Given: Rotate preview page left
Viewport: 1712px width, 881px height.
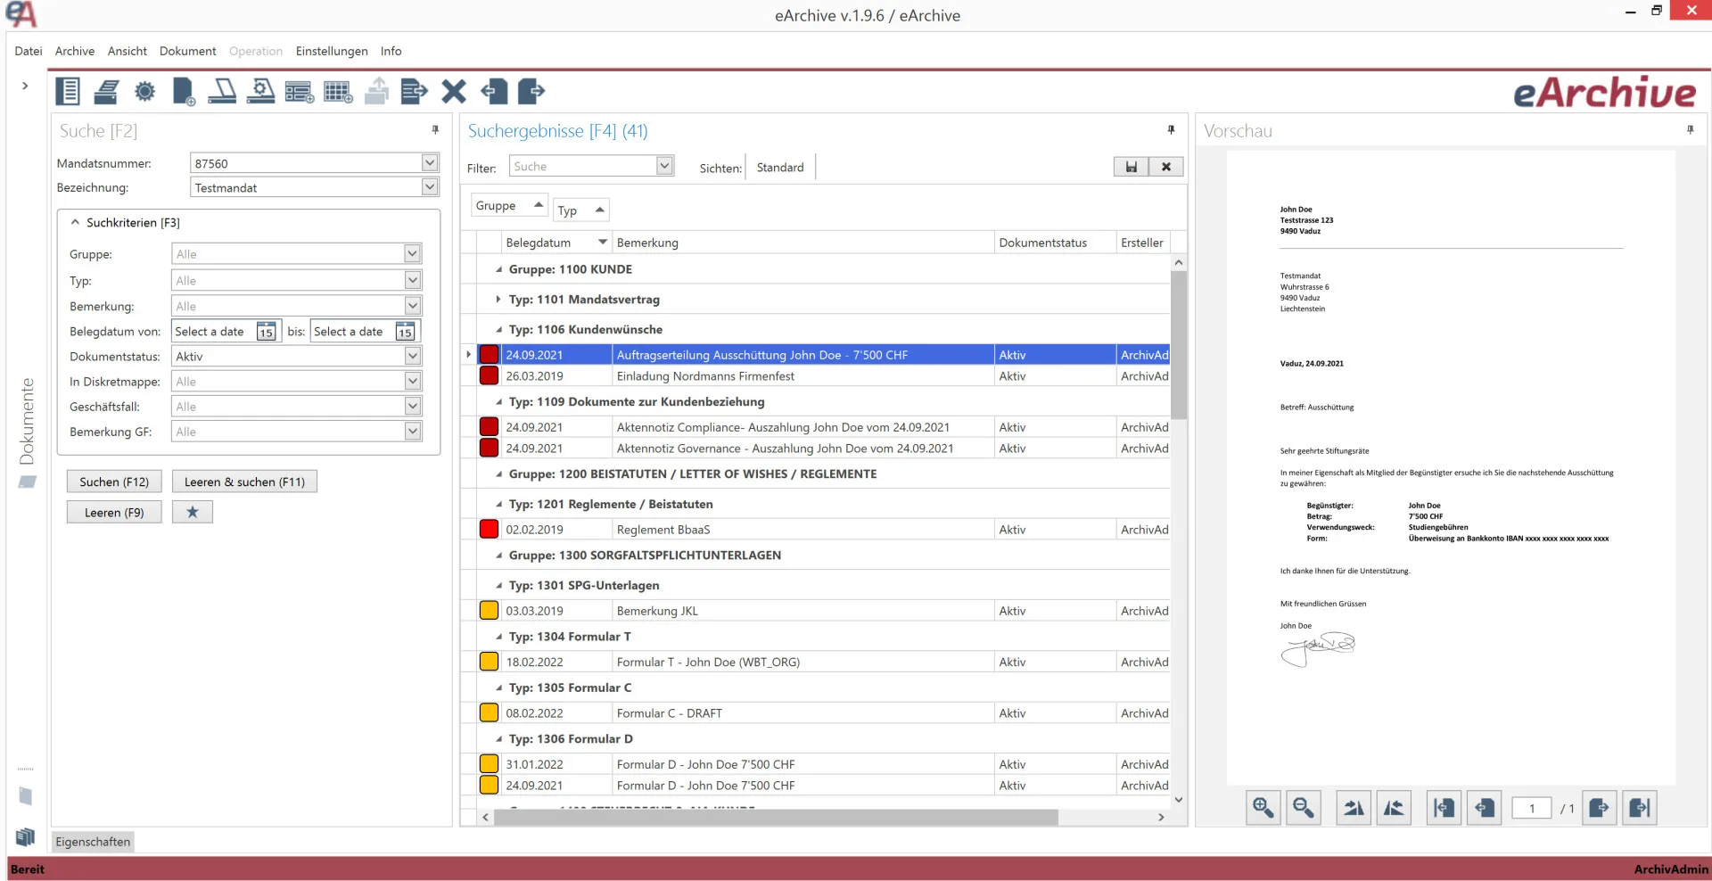Looking at the screenshot, I should [1394, 808].
